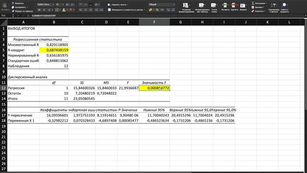Screen dimensions: 307x173
Task: Click the text orientation icon
Action: click(x=96, y=4)
